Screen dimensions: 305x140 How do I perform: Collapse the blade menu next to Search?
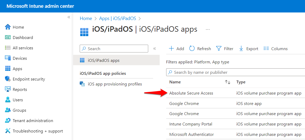154,49
